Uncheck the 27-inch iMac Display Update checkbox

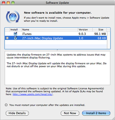click(x=15, y=38)
